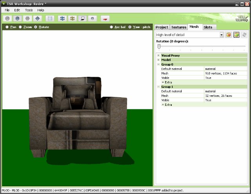The width and height of the screenshot is (251, 194).
Task: Expand Extra under Group 1
Action: point(163,105)
